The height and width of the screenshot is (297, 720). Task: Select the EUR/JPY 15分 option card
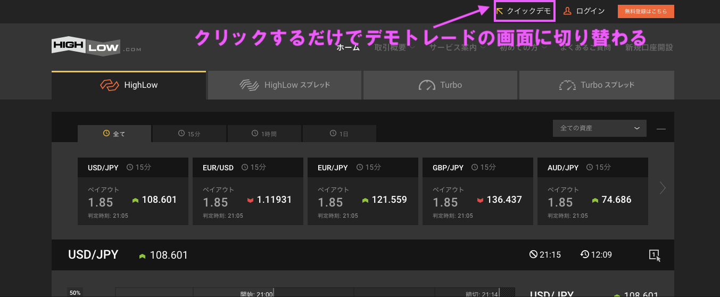point(363,191)
